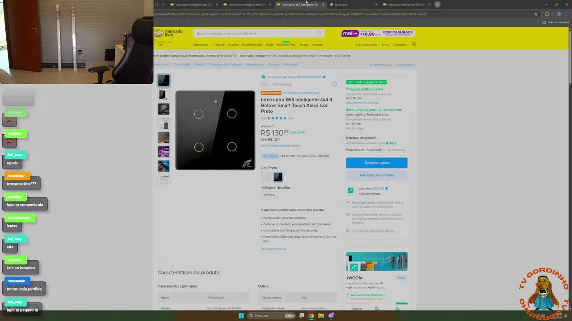Screen dimensions: 572x321
Task: Select the third product thumbnail
Action: (x=164, y=109)
